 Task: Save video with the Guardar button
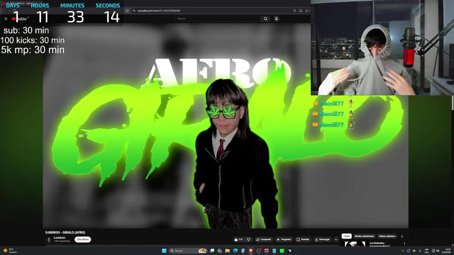click(x=303, y=239)
